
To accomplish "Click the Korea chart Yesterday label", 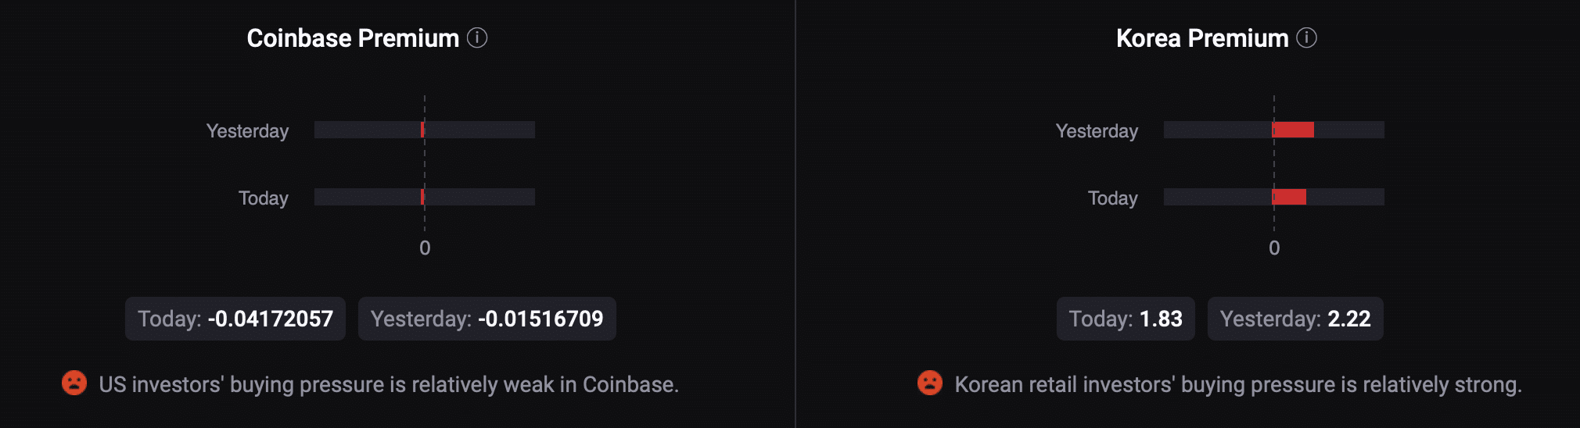I will click(1097, 131).
